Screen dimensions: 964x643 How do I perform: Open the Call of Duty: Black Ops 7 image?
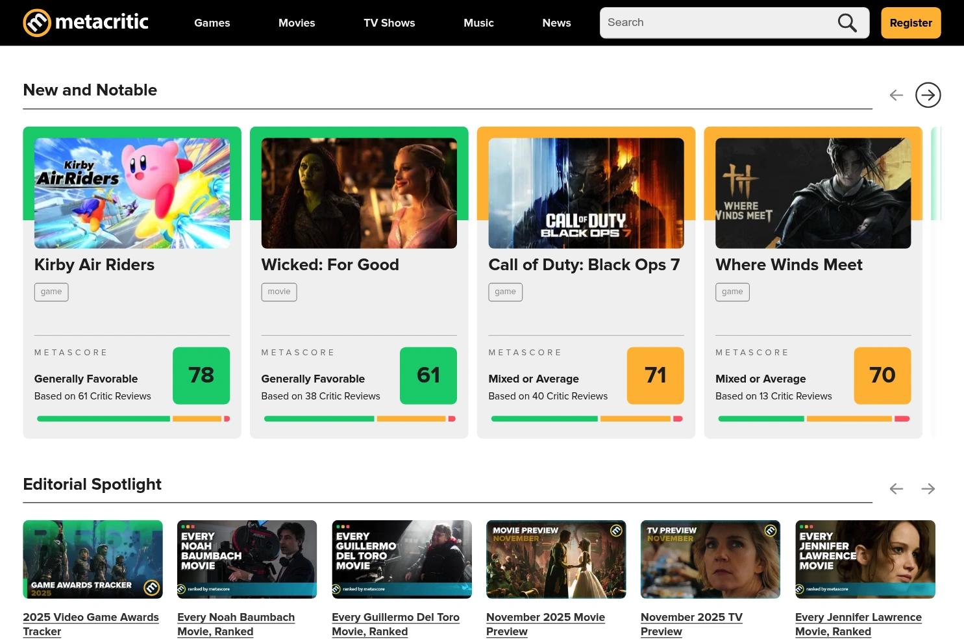coord(586,193)
